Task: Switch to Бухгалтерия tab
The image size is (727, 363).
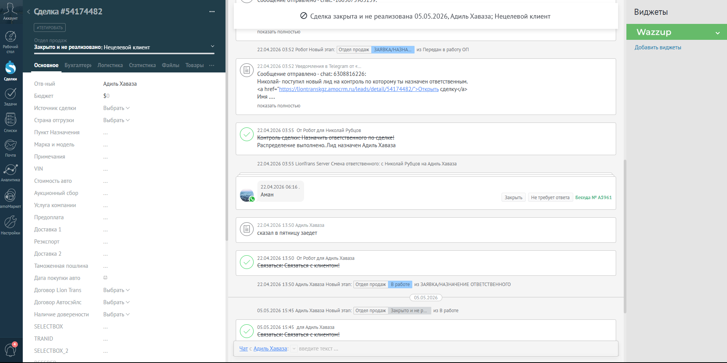Action: point(78,65)
